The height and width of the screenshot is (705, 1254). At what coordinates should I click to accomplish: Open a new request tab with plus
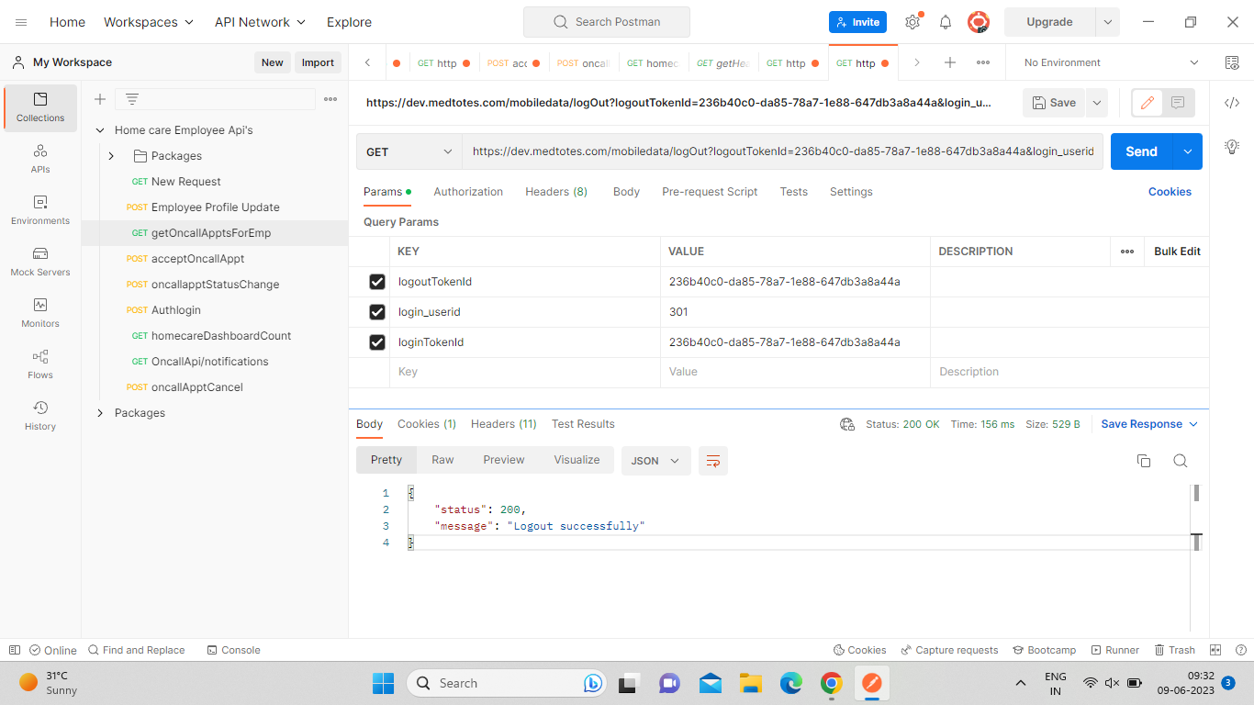click(950, 62)
